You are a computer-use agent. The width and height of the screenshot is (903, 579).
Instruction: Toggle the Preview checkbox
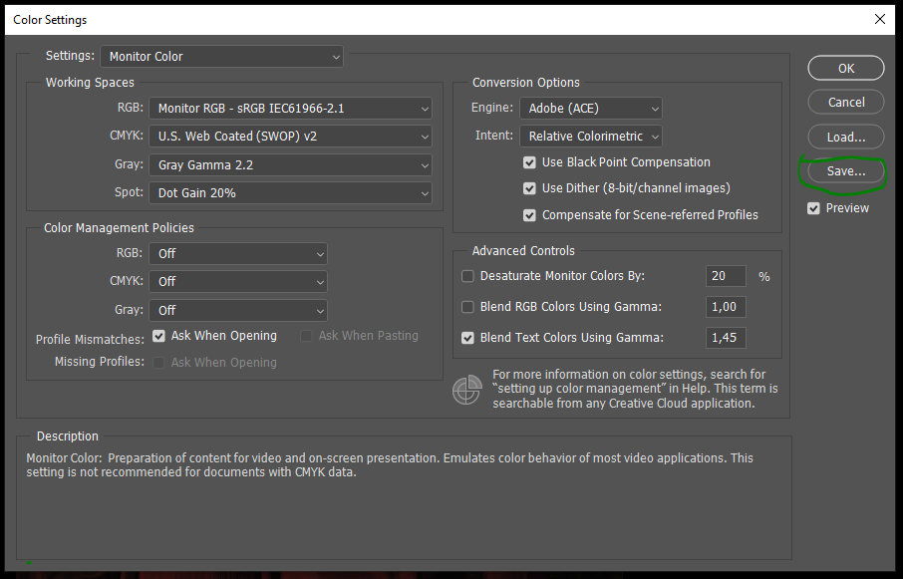pos(813,208)
